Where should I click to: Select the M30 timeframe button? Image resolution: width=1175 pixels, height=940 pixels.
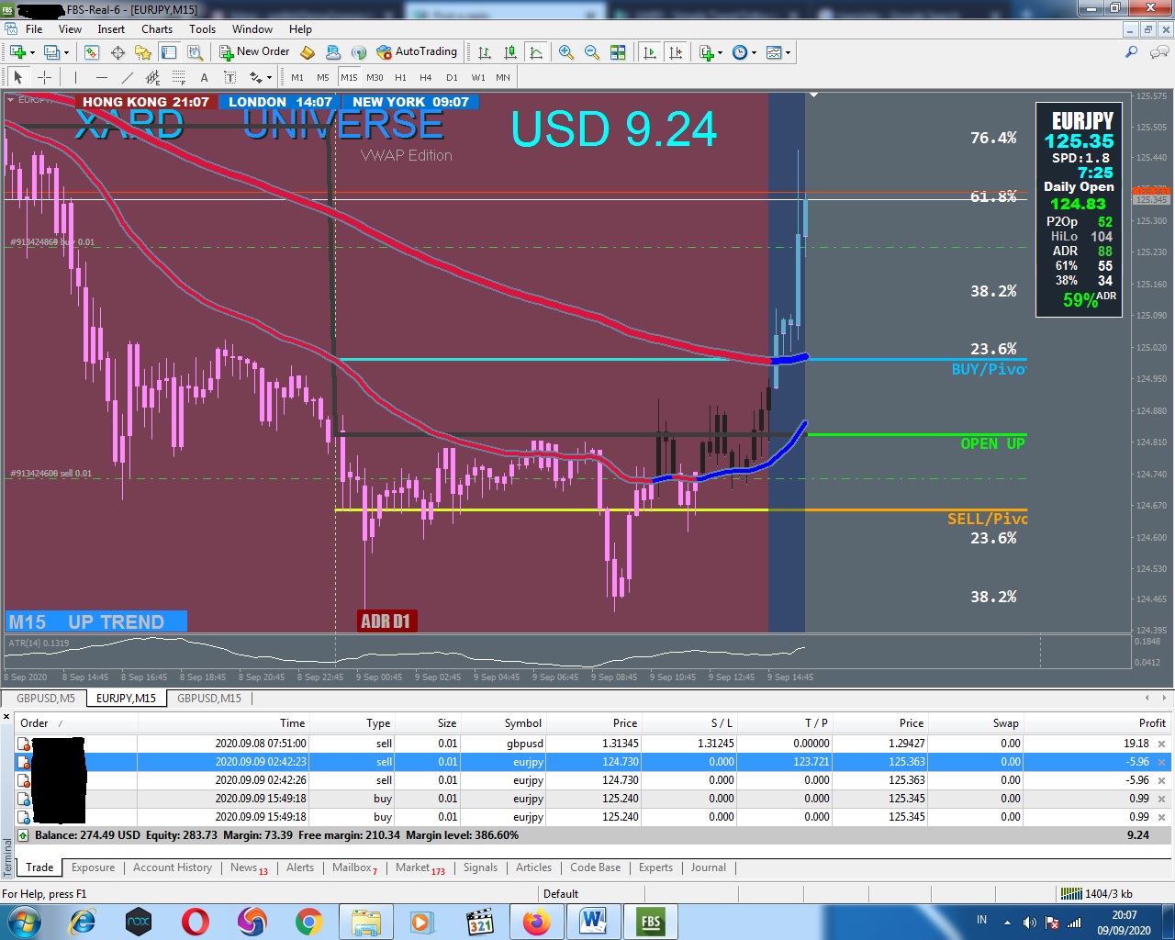click(375, 77)
